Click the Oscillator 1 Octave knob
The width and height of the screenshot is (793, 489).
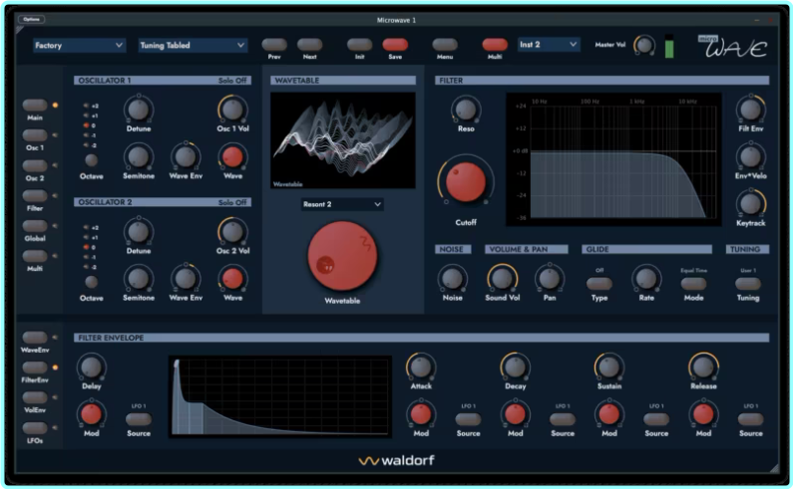pos(91,160)
